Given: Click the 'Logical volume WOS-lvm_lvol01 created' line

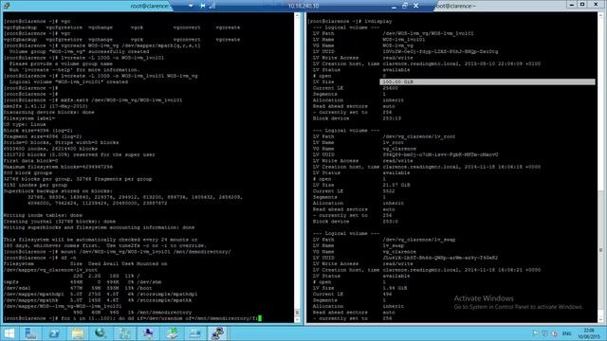Looking at the screenshot, I should pyautogui.click(x=68, y=82).
